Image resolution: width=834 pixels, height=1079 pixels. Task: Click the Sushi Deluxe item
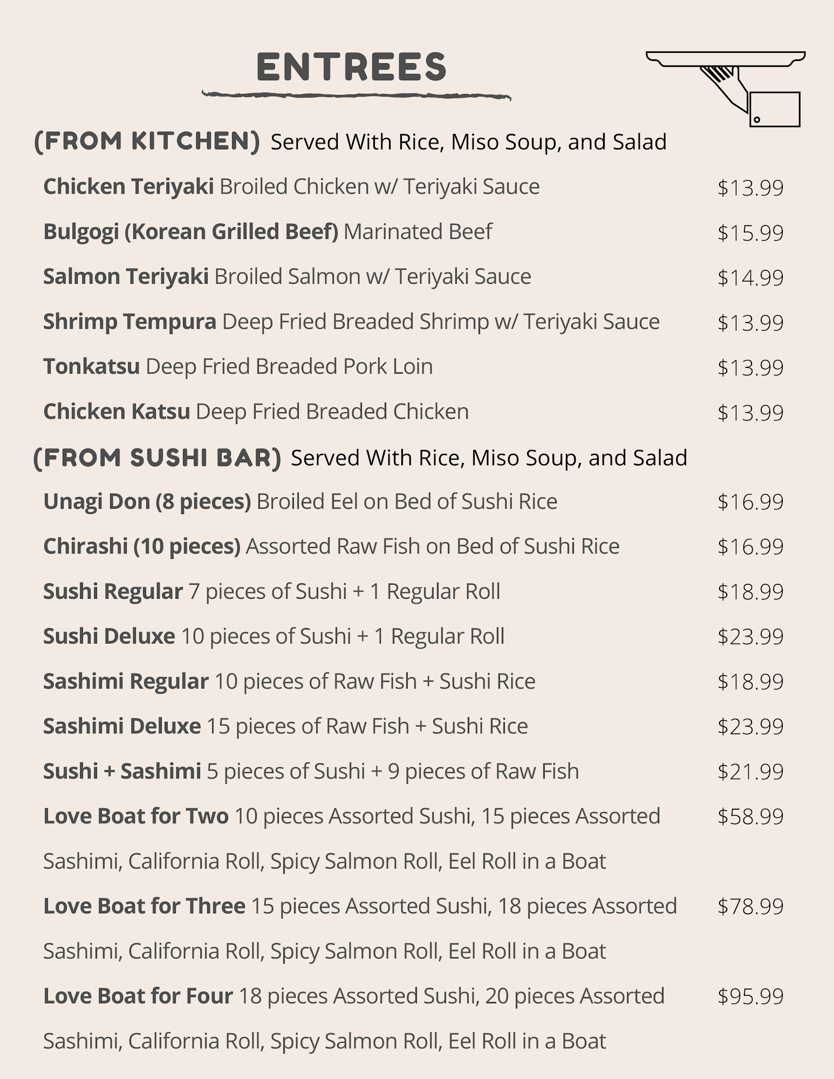click(109, 637)
